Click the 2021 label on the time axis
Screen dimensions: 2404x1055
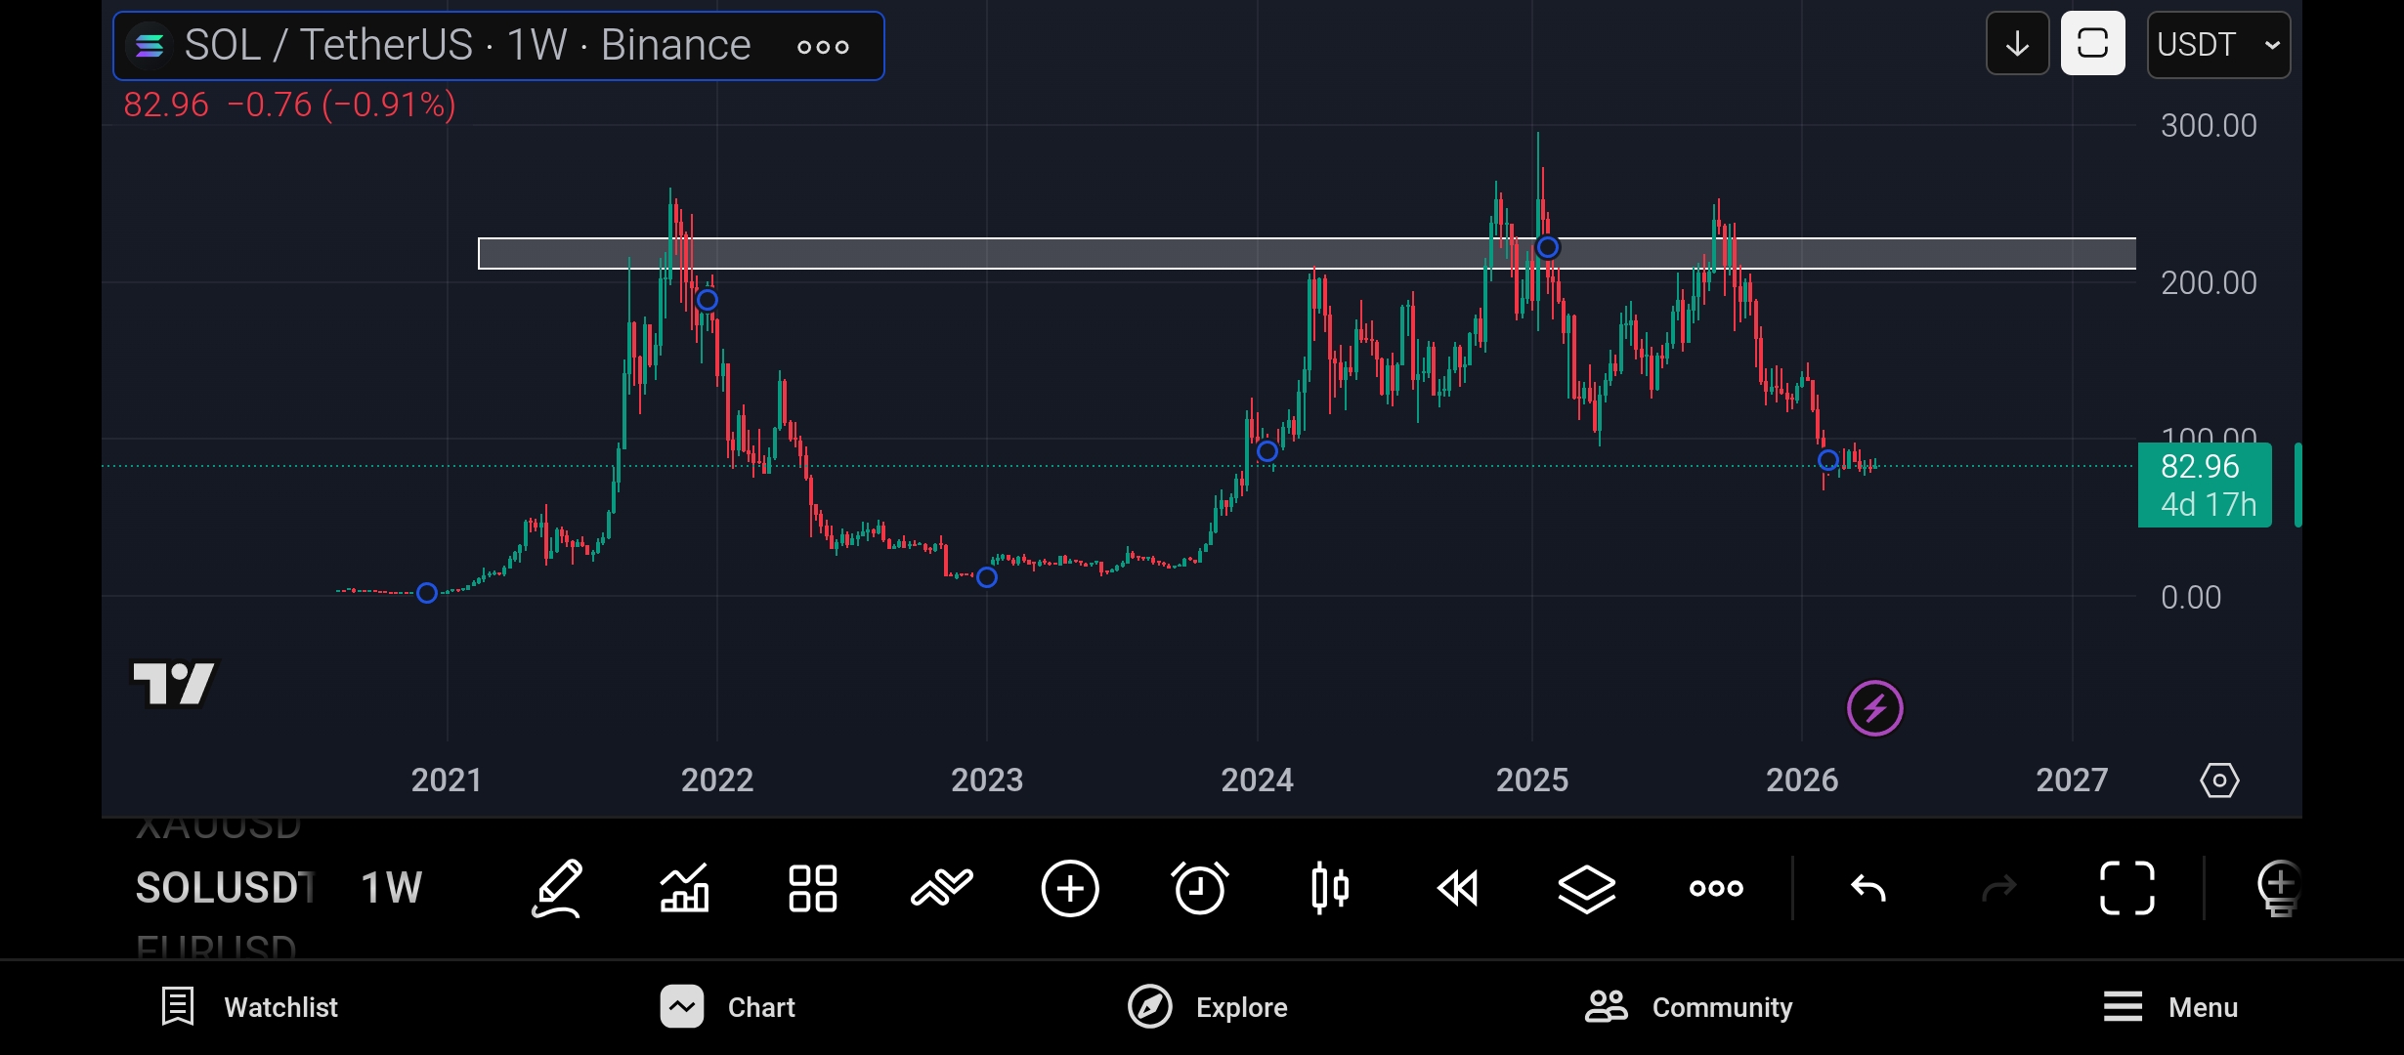447,781
